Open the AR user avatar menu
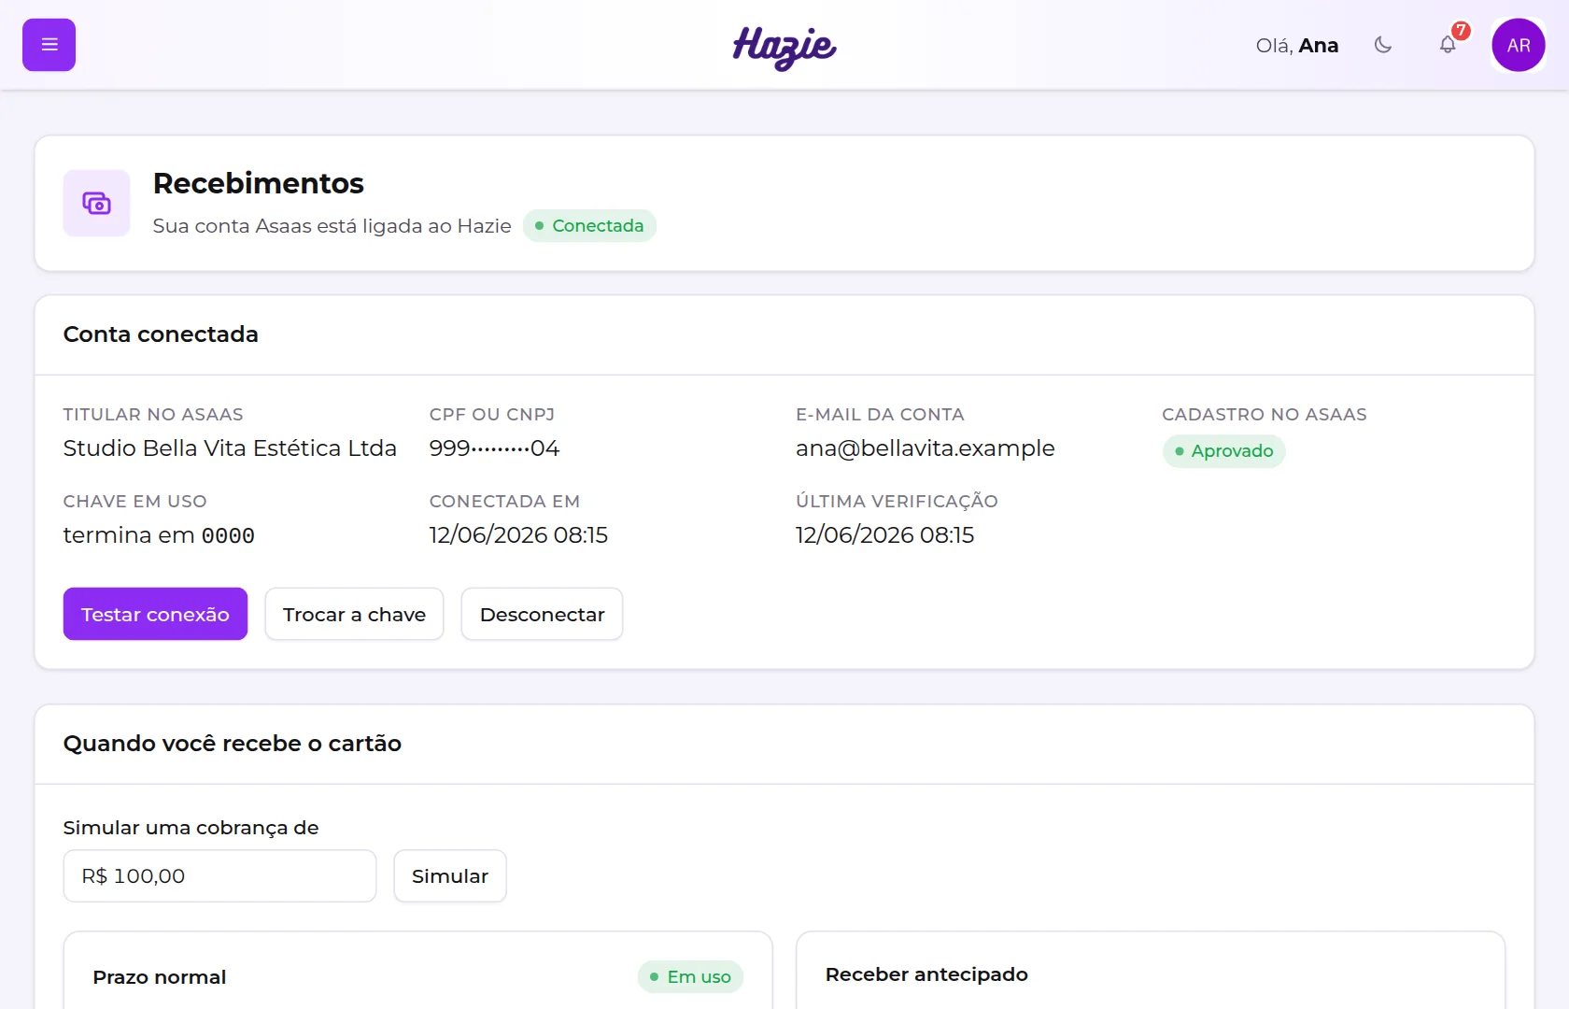1569x1009 pixels. pyautogui.click(x=1519, y=45)
